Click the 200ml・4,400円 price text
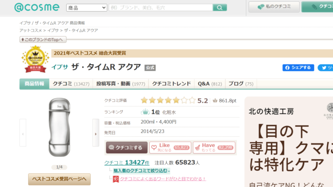Image resolution: width=333 pixels, height=187 pixels. coord(159,122)
